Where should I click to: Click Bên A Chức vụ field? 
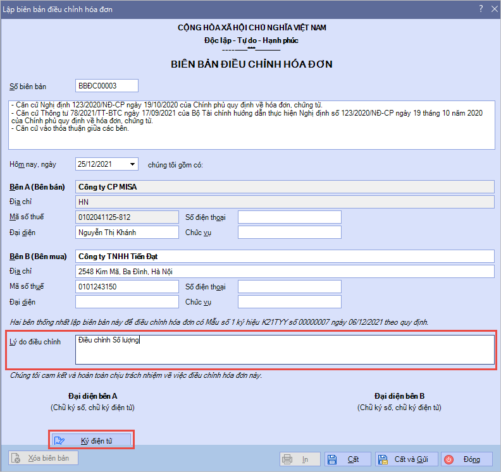coord(289,232)
